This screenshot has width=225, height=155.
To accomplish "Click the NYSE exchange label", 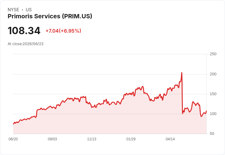I will [13, 10].
